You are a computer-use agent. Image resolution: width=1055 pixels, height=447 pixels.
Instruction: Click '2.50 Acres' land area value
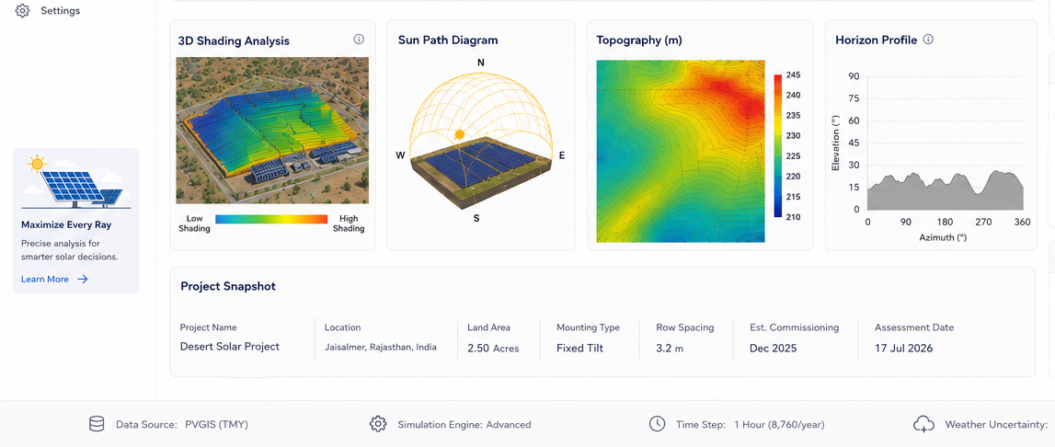(493, 349)
